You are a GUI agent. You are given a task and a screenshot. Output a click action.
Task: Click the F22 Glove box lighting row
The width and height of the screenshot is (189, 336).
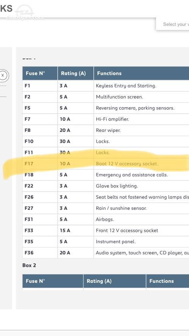coord(106,186)
